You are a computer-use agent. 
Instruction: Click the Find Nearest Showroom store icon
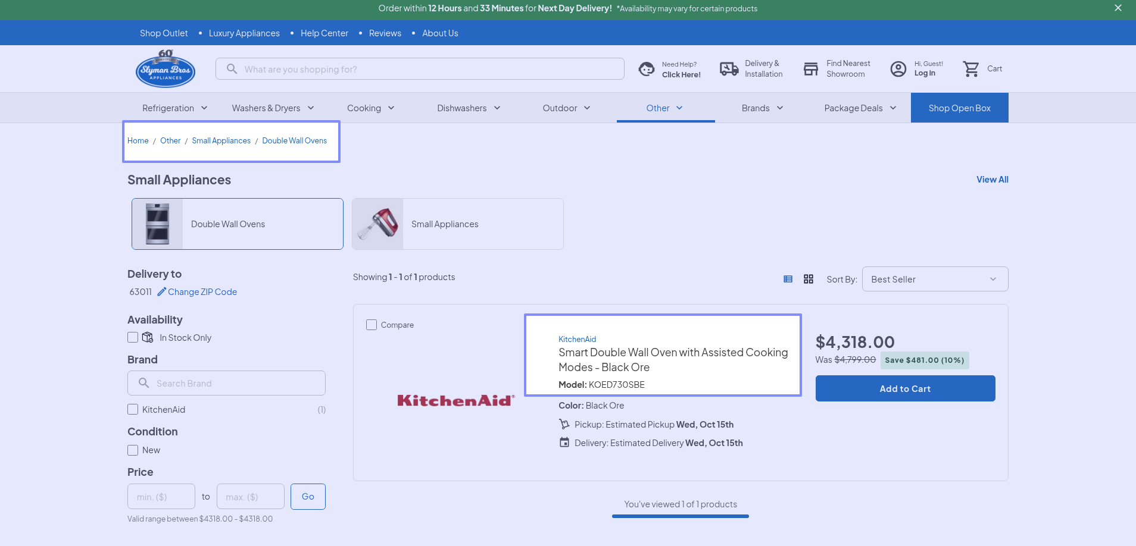pos(810,69)
